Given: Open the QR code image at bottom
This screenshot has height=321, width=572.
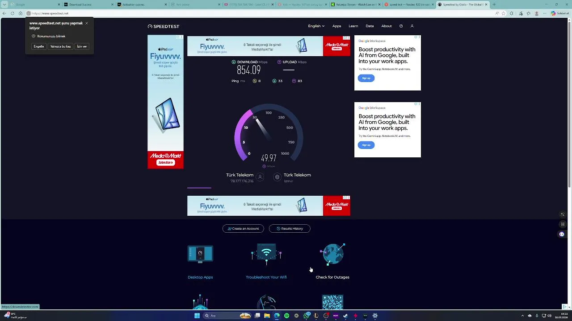Looking at the screenshot, I should pyautogui.click(x=332, y=302).
